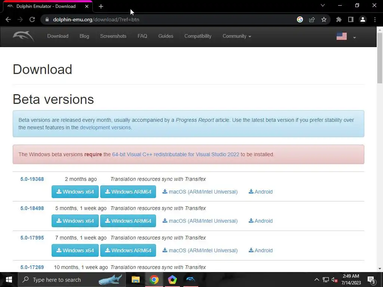The image size is (383, 287).
Task: Open the Download nav item
Action: pyautogui.click(x=58, y=36)
